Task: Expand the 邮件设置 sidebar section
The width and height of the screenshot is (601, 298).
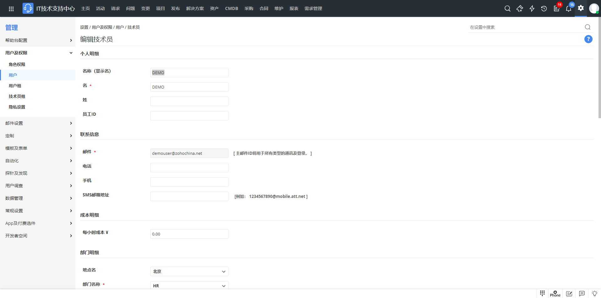Action: [x=38, y=123]
